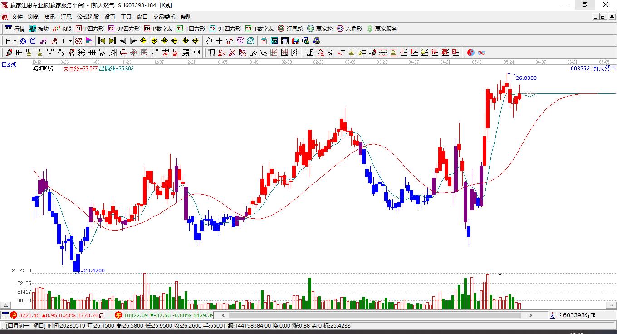This screenshot has width=617, height=334.
Task: Open the 9P四方形 tool
Action: (124, 29)
